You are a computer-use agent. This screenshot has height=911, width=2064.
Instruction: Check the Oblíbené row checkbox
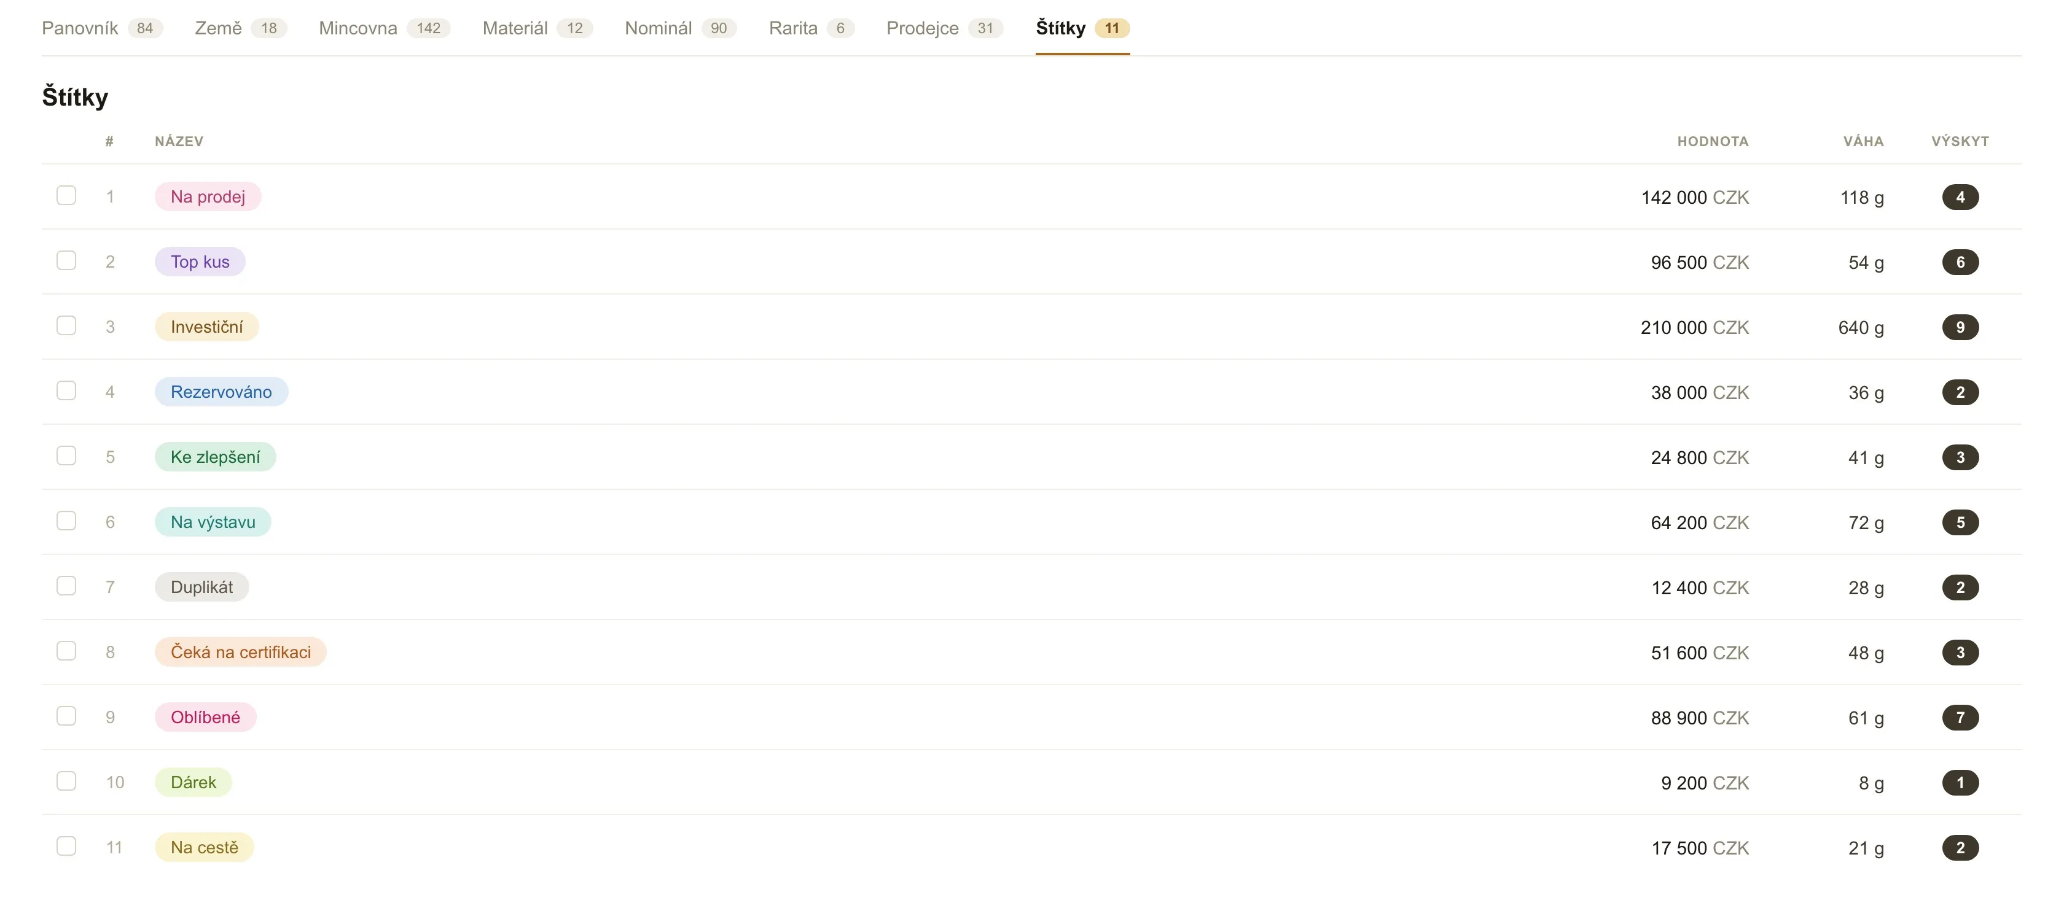click(66, 716)
